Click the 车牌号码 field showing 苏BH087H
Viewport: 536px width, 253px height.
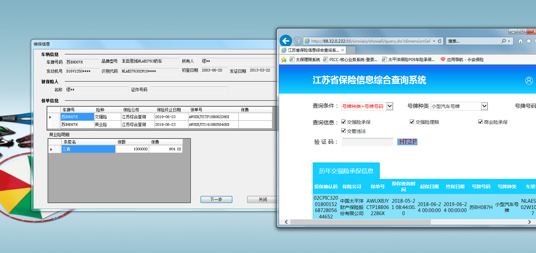[82, 62]
